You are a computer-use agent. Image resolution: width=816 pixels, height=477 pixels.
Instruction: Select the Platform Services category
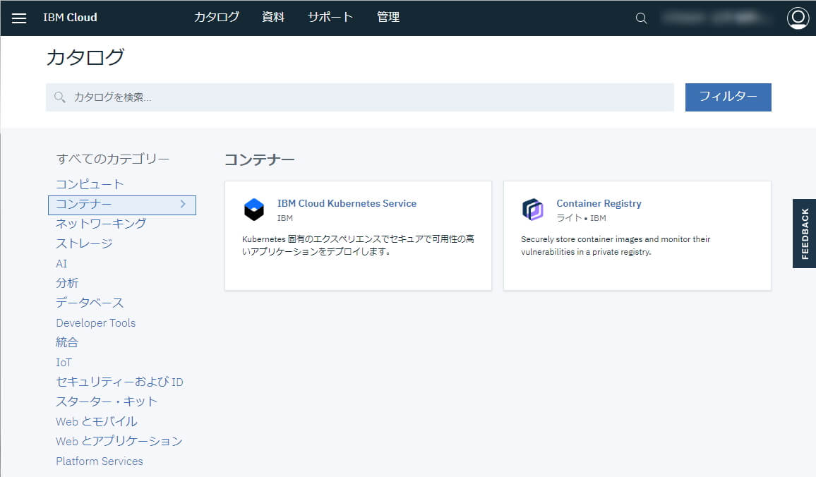coord(100,461)
